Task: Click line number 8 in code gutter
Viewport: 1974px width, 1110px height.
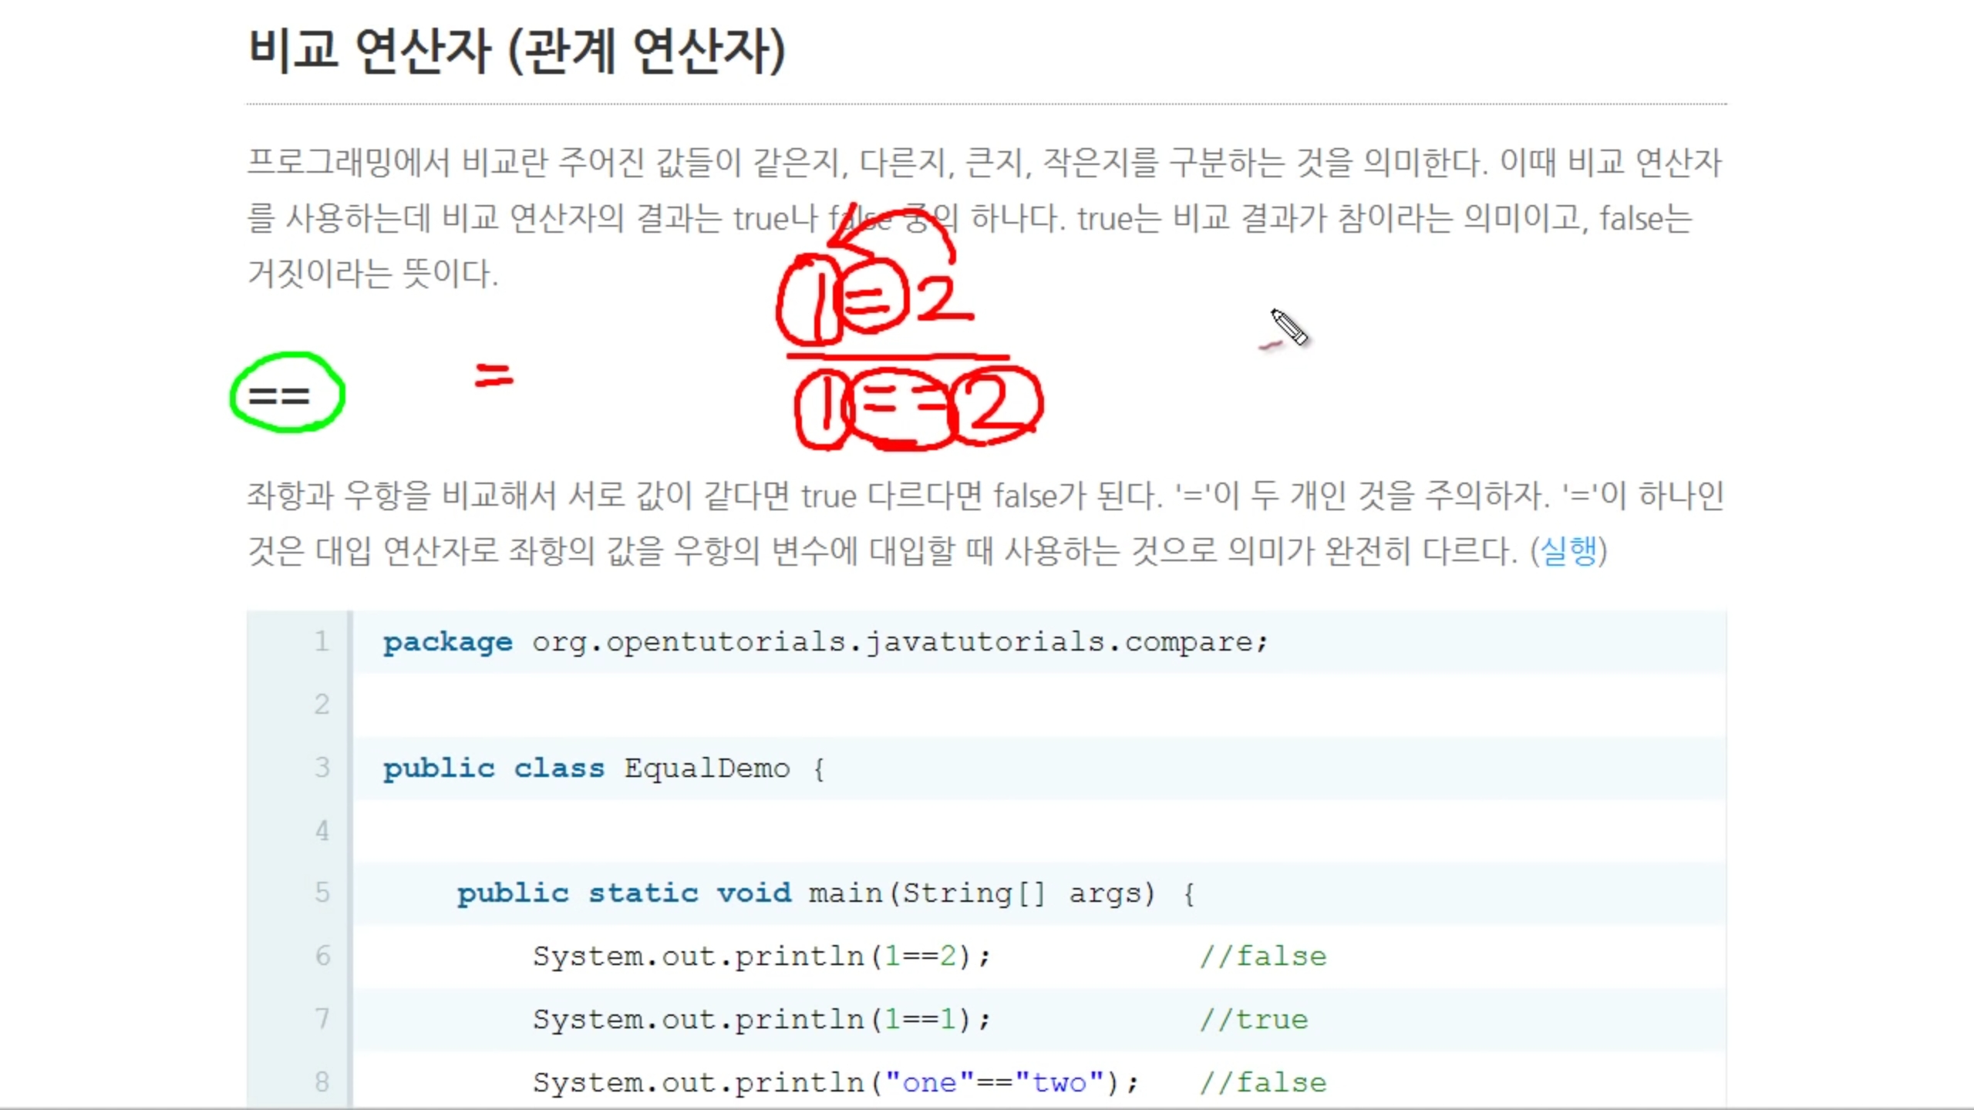Action: tap(322, 1082)
